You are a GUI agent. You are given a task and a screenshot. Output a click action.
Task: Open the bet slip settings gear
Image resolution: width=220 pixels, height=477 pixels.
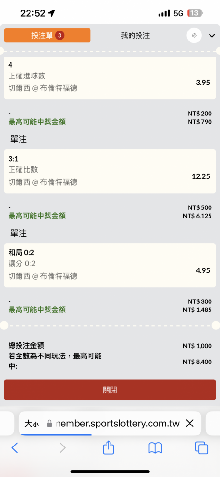pos(194,36)
